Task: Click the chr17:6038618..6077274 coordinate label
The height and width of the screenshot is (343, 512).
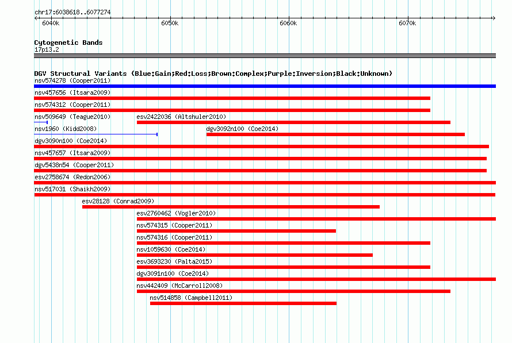Action: click(x=72, y=12)
